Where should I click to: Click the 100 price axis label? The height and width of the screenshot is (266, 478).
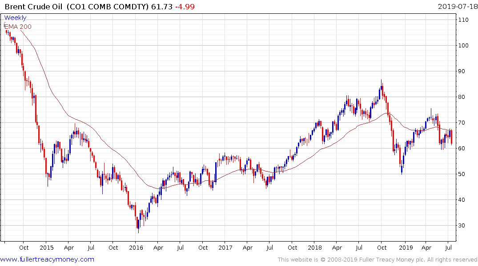[x=463, y=46]
